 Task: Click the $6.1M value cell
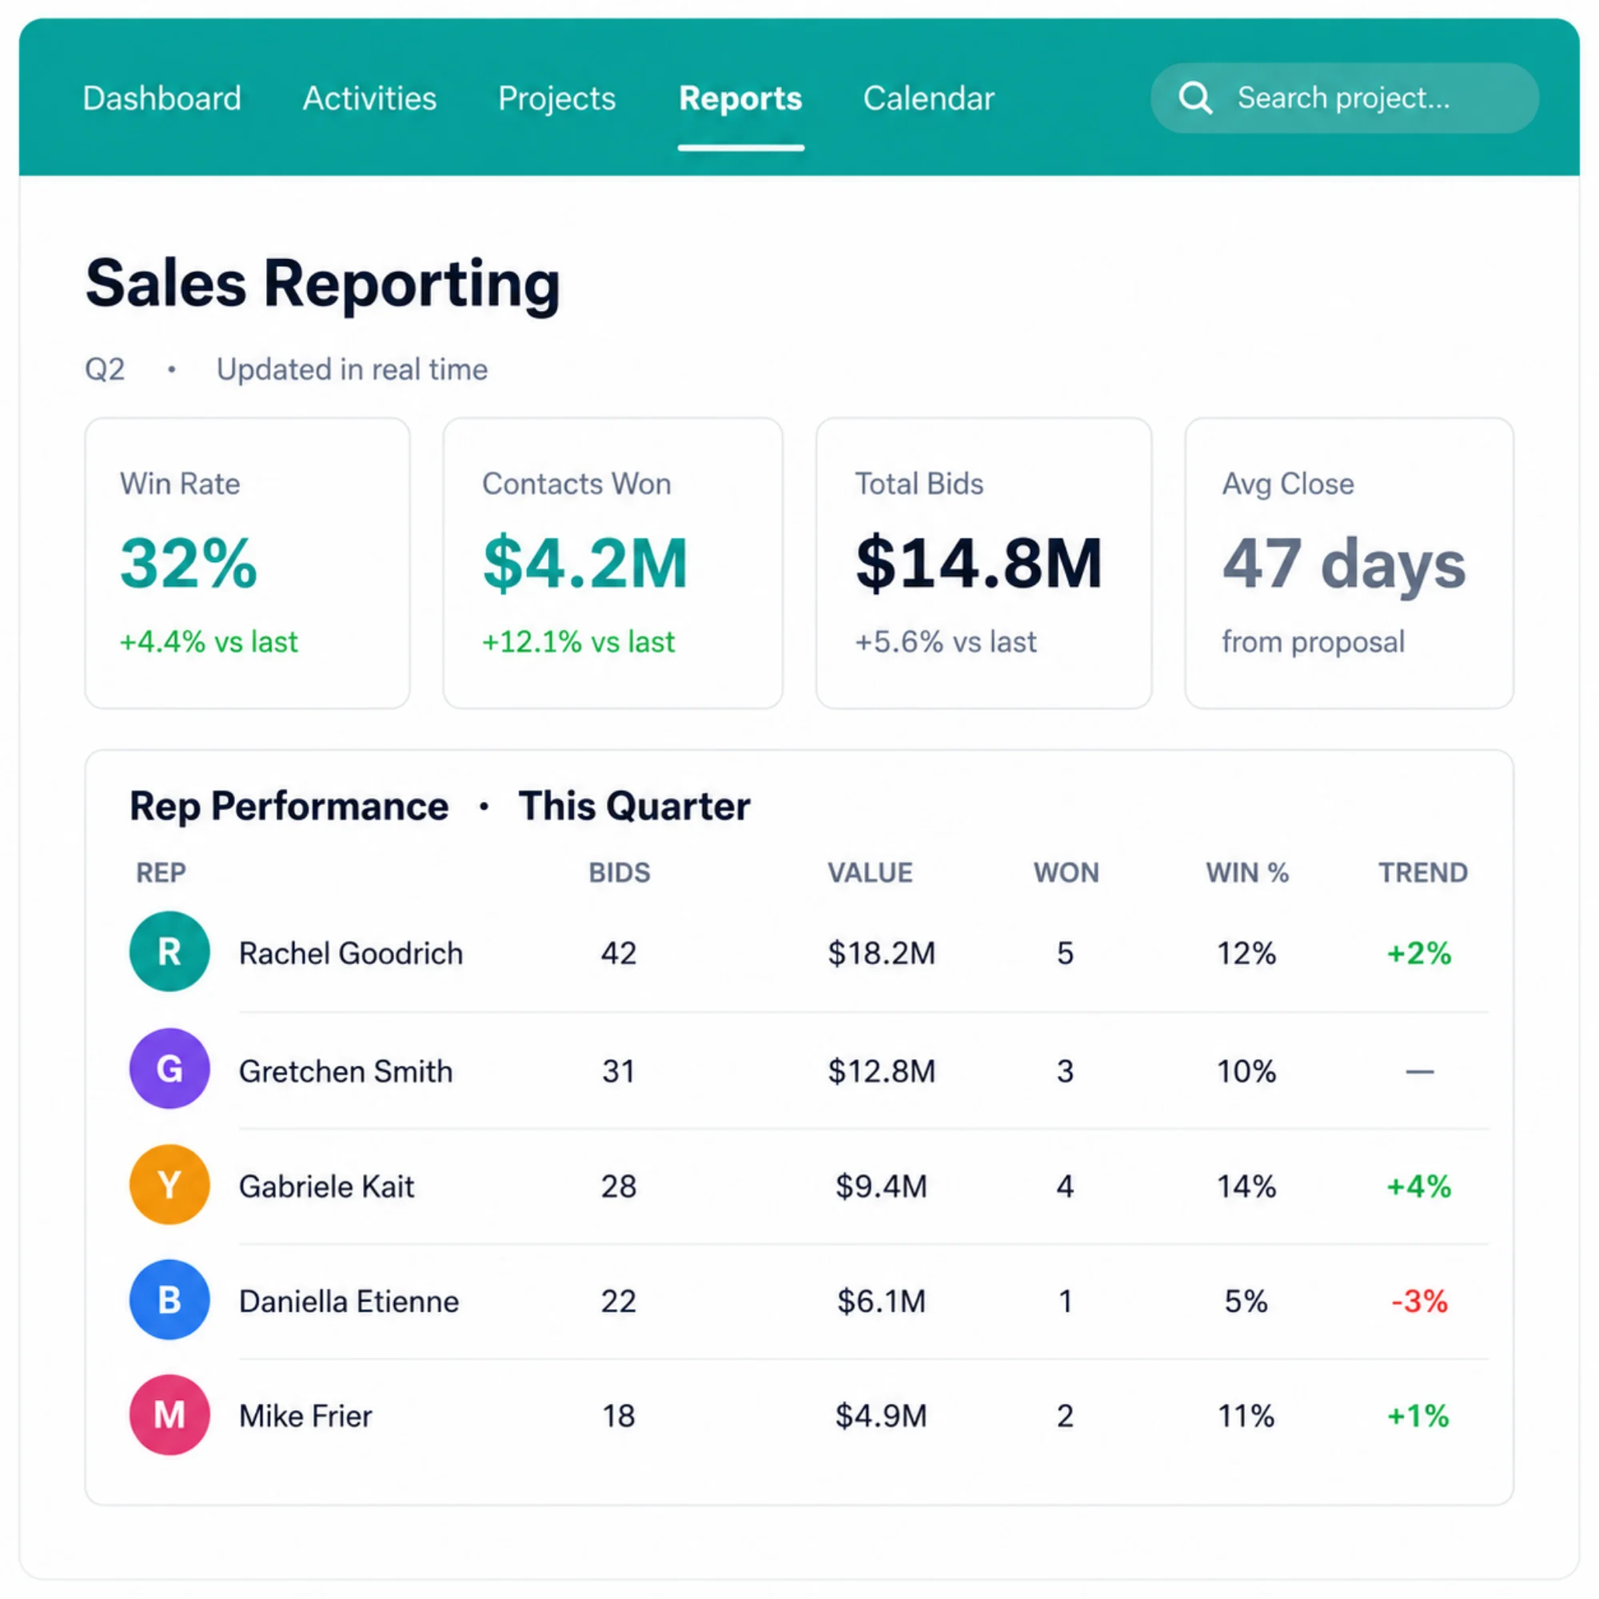881,1302
